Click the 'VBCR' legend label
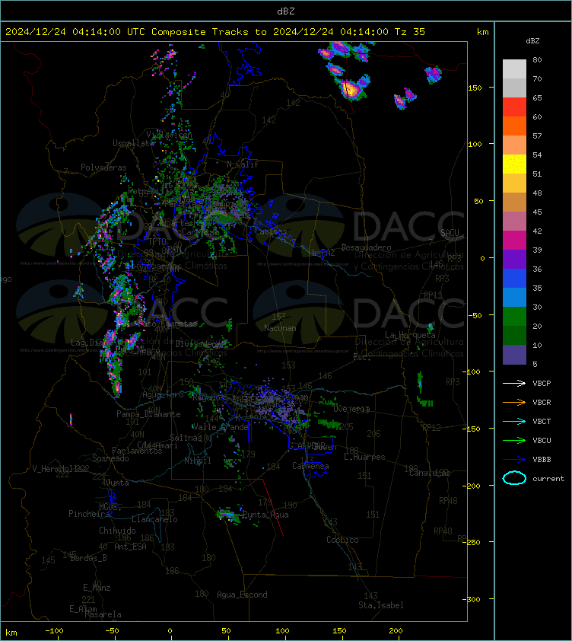Screen dimensions: 572x641 click(542, 403)
